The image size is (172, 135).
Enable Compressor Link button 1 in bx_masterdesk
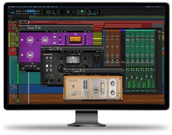47,58
